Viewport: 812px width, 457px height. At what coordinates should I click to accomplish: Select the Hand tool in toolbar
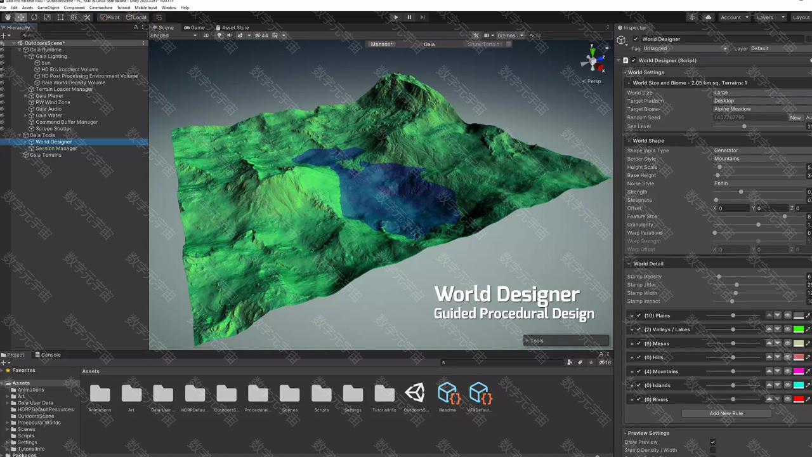click(x=8, y=17)
